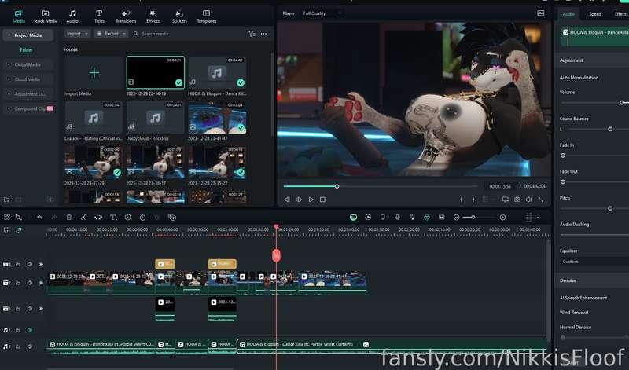
Task: Open the Record dropdown
Action: [111, 34]
